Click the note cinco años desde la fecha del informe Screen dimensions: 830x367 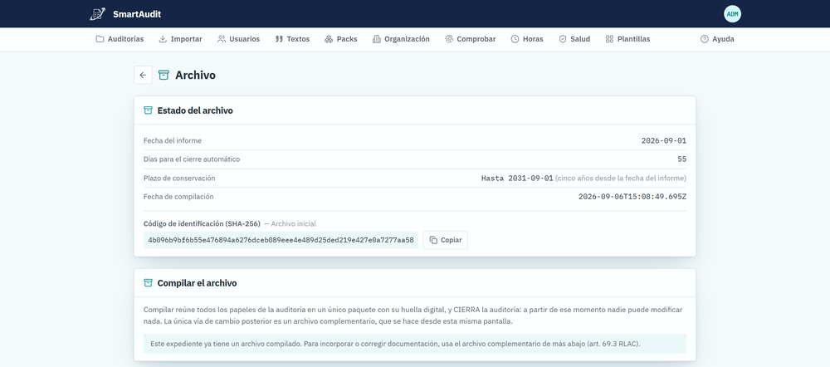pyautogui.click(x=621, y=178)
